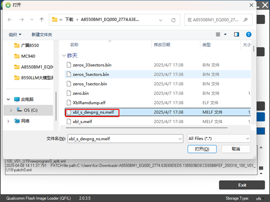Viewport: 270px width, 202px height.
Task: Click the 取消 button
Action: click(236, 149)
